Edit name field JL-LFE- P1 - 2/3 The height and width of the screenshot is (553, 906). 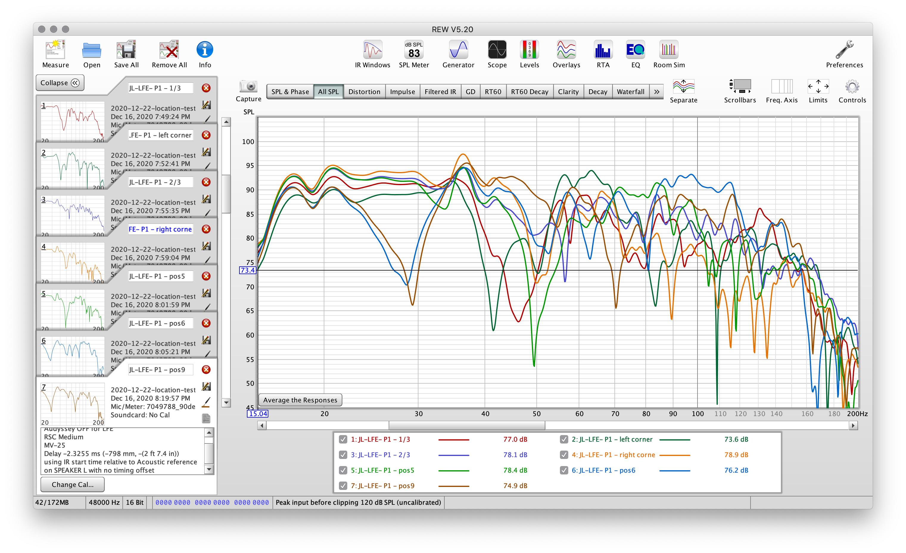click(x=160, y=182)
